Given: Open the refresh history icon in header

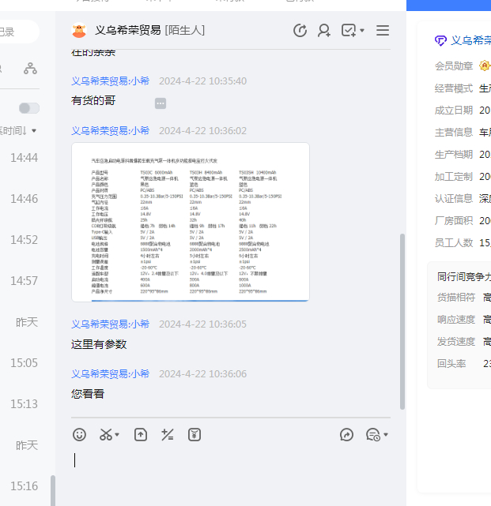Looking at the screenshot, I should click(x=300, y=31).
